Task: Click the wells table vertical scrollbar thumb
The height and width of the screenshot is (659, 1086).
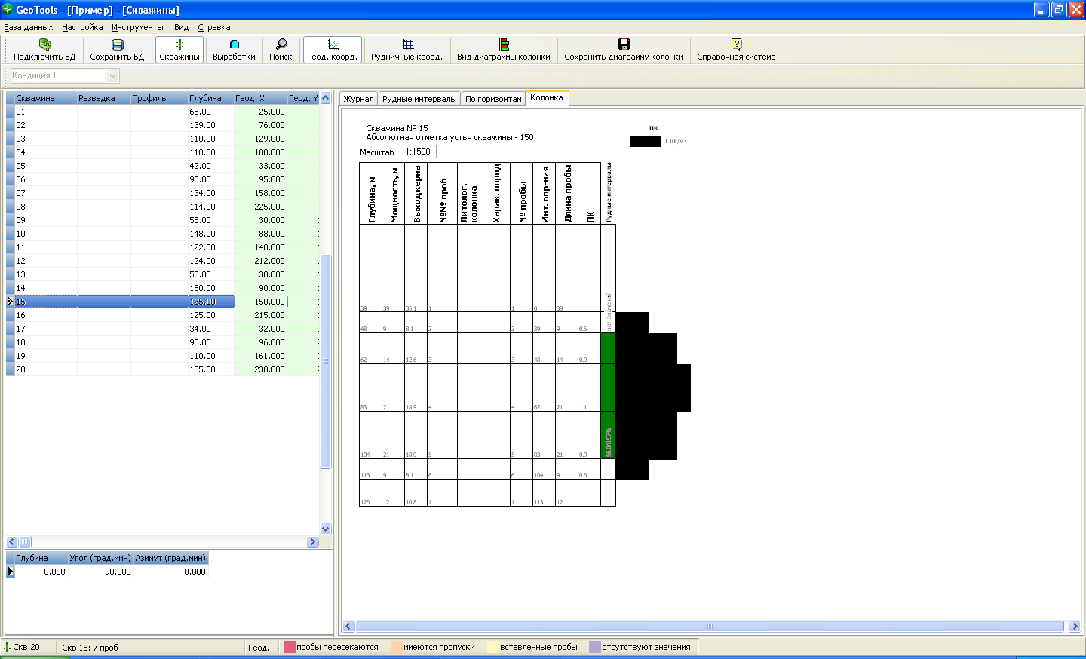Action: pyautogui.click(x=326, y=362)
